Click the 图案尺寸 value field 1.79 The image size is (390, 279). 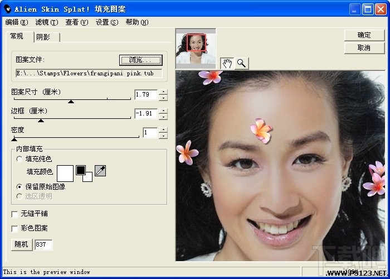pos(146,95)
